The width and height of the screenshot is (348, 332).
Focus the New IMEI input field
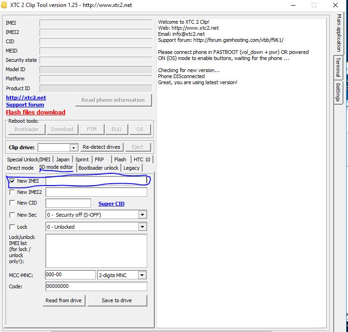tap(96, 181)
